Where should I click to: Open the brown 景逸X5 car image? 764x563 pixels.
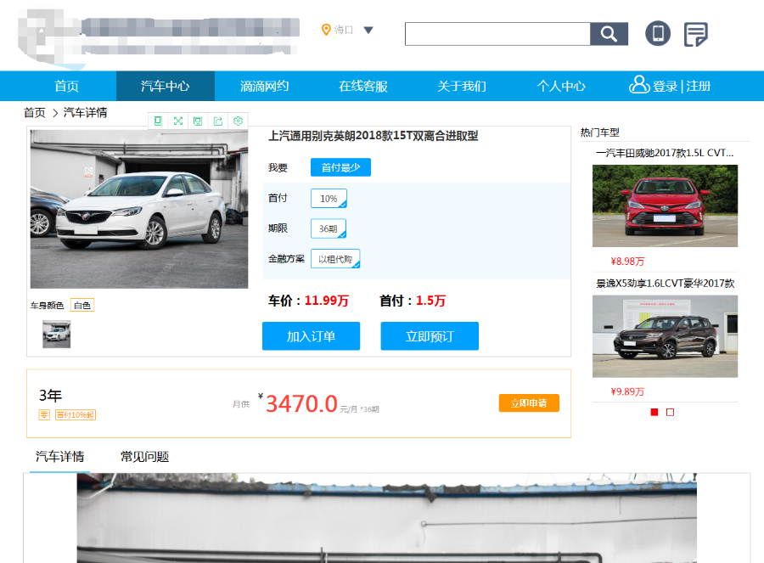click(x=665, y=336)
